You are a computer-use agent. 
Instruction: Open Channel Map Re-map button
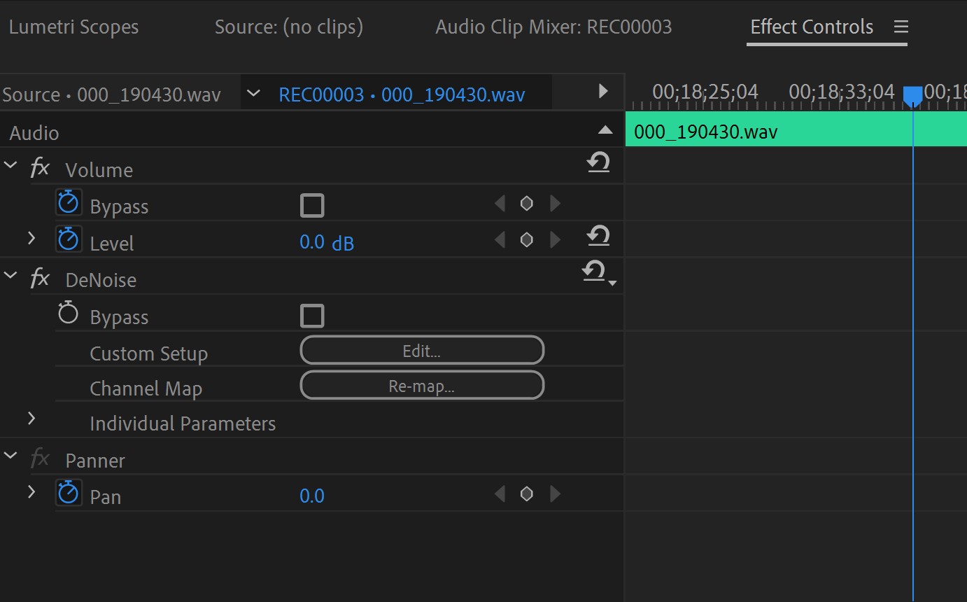point(422,386)
